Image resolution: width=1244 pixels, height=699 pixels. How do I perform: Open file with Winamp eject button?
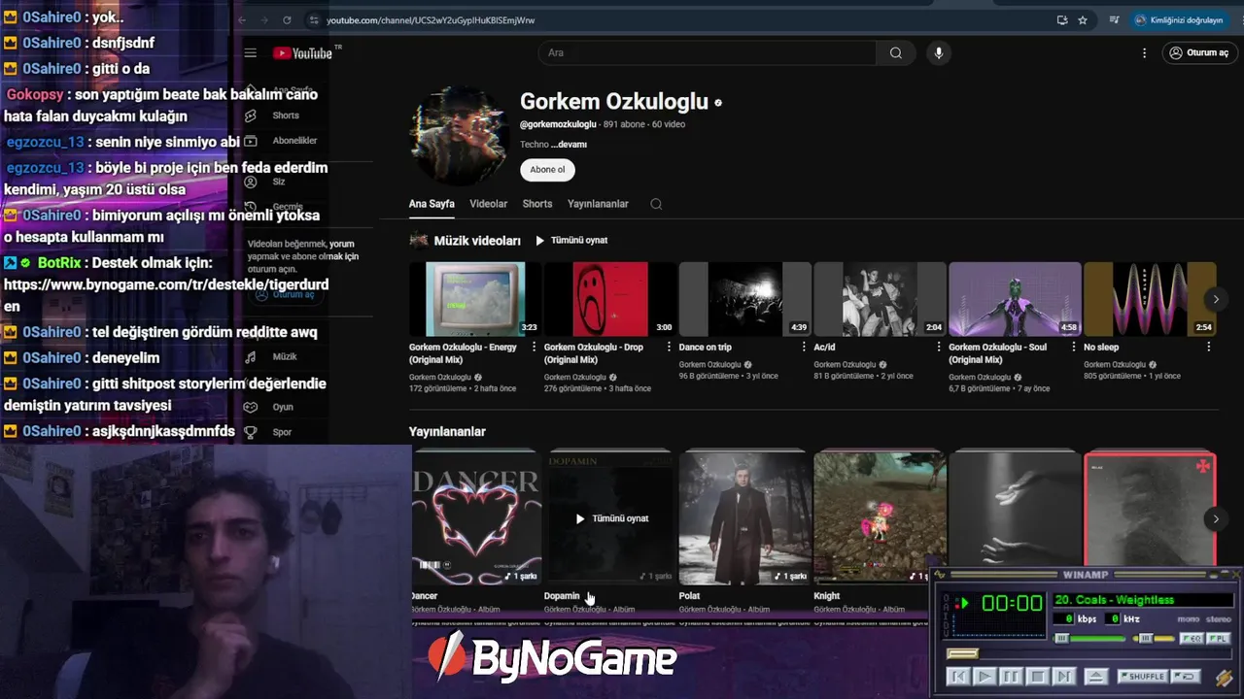click(1096, 677)
